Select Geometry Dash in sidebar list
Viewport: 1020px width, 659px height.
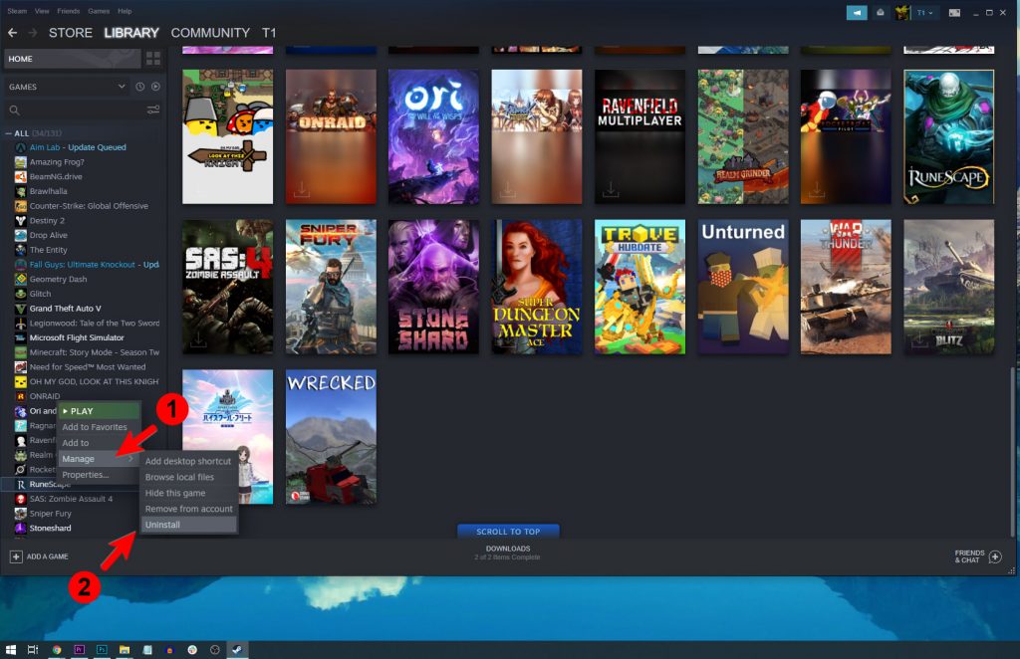pyautogui.click(x=58, y=280)
